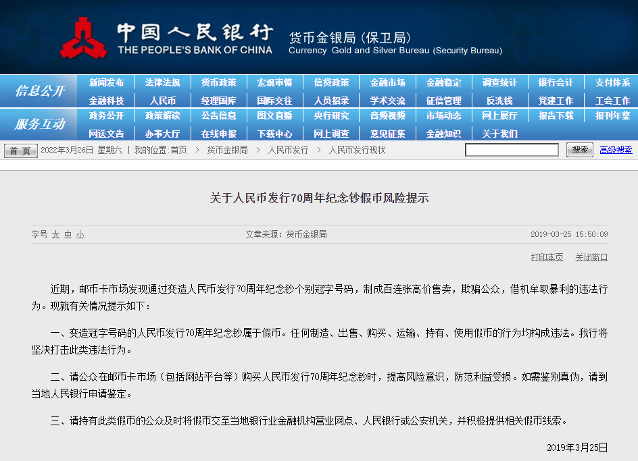Select the 经理国库 menu item
Screen dimensions: 638x461
(218, 101)
